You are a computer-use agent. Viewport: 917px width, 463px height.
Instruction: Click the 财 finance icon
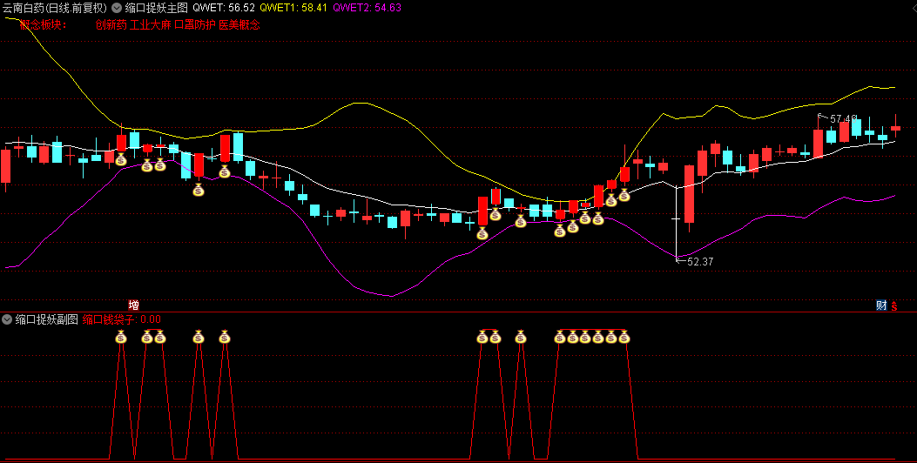point(881,305)
